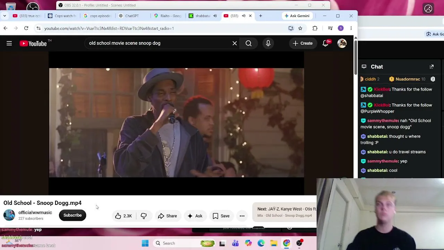Subscribe to officialwwmusic
This screenshot has width=444, height=250.
coord(72,215)
